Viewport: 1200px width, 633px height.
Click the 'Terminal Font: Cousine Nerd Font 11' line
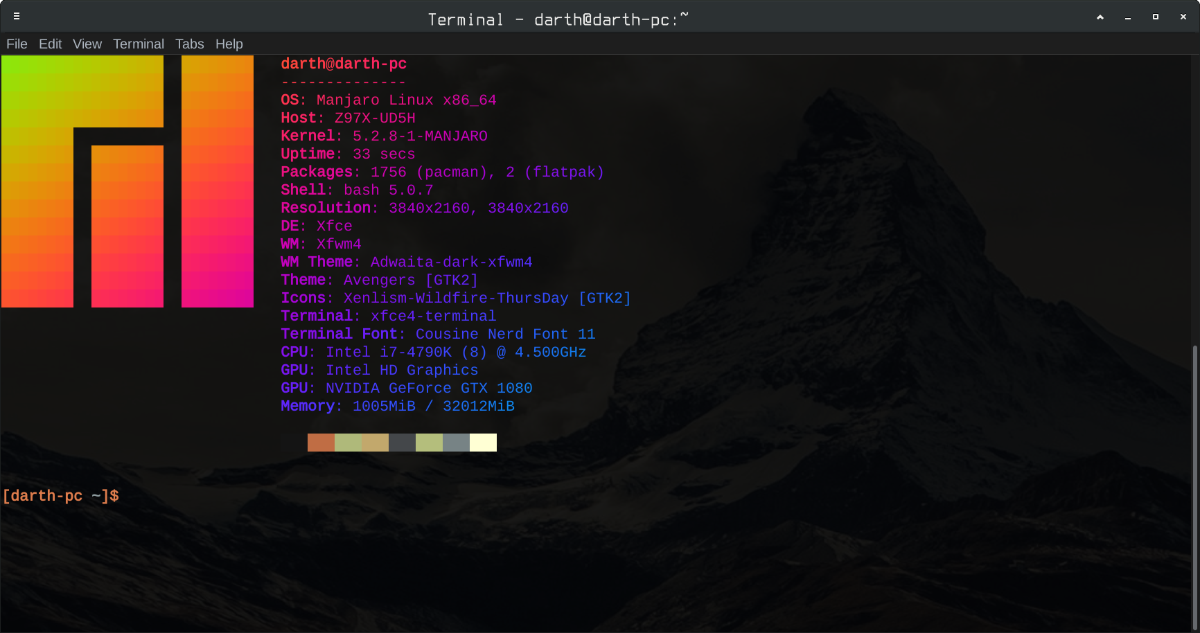coord(438,334)
